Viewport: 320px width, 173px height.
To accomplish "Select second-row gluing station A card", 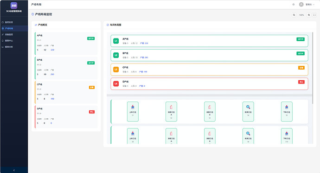I will pyautogui.click(x=171, y=136).
